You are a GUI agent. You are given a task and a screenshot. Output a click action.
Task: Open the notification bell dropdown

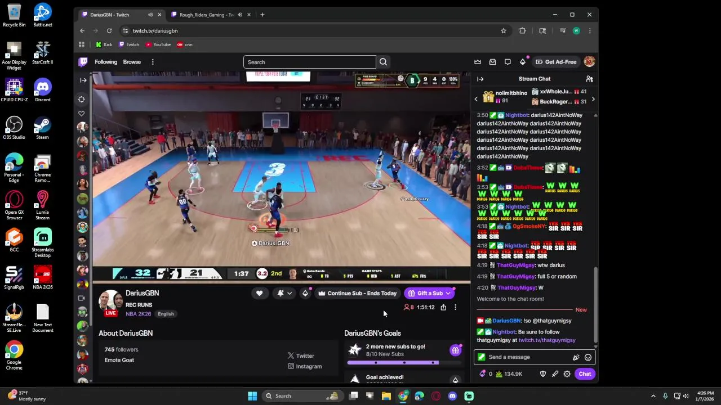284,293
